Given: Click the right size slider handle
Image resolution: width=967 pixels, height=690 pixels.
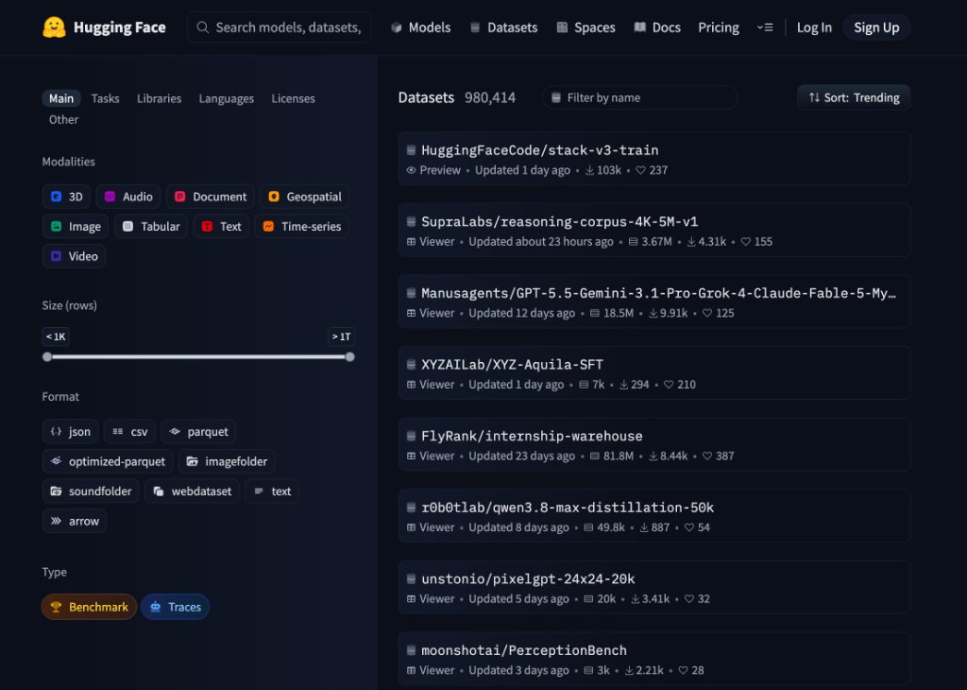Looking at the screenshot, I should [349, 356].
